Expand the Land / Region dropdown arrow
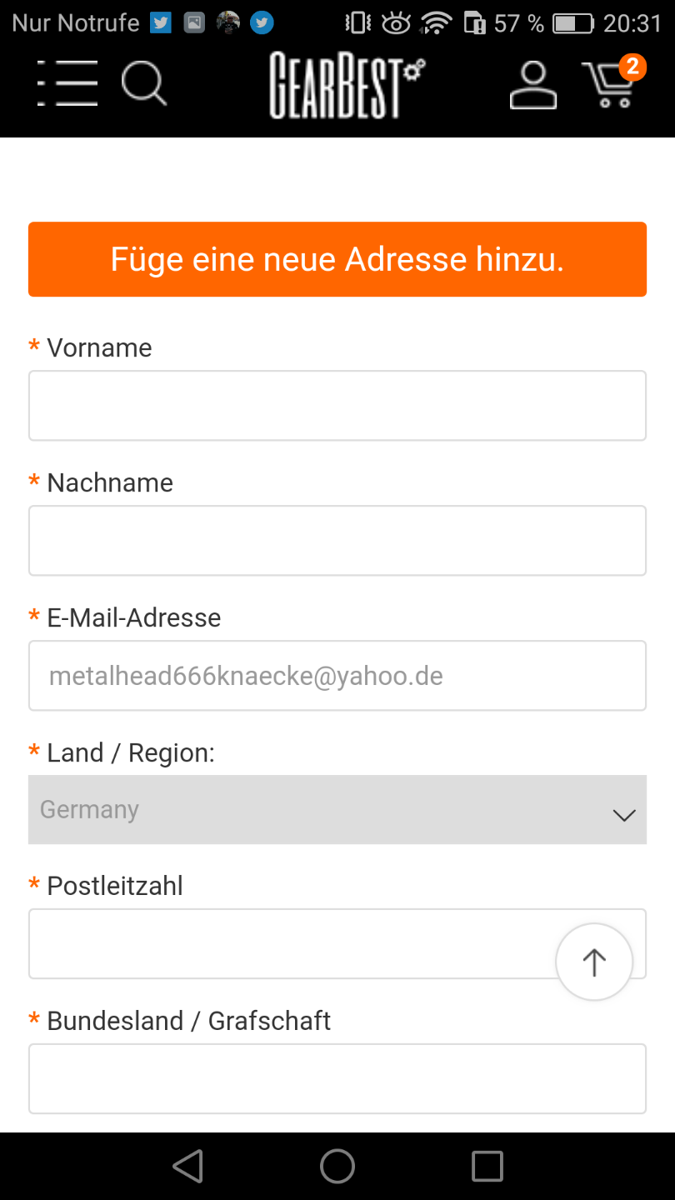The image size is (675, 1200). (x=624, y=814)
